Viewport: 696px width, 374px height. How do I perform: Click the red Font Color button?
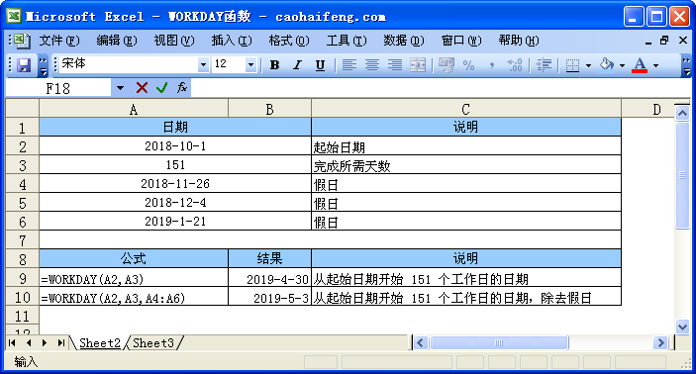point(640,65)
